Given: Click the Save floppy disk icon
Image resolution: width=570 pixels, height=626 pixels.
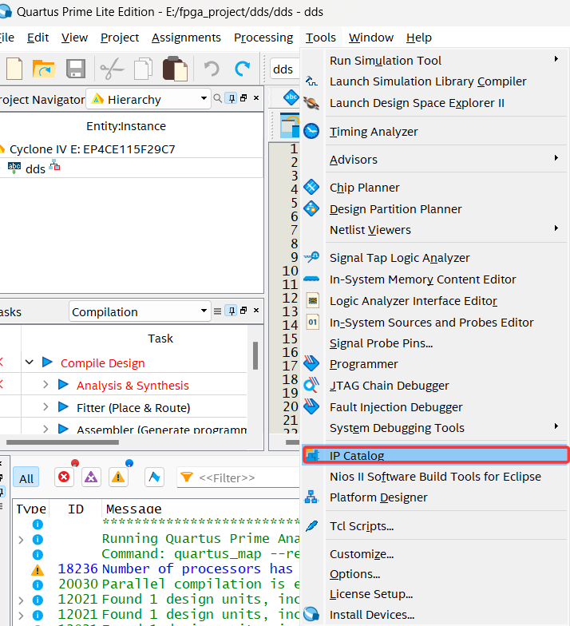Looking at the screenshot, I should [76, 69].
